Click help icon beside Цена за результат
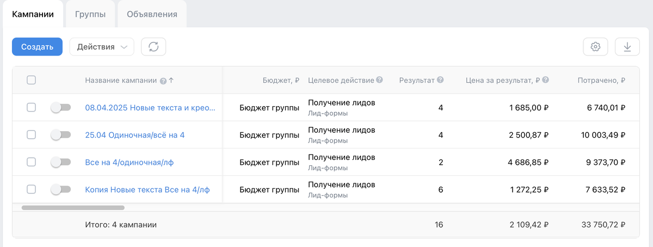This screenshot has height=247, width=653. tap(545, 80)
